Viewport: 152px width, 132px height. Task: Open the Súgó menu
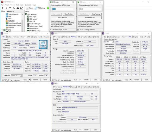(34, 5)
